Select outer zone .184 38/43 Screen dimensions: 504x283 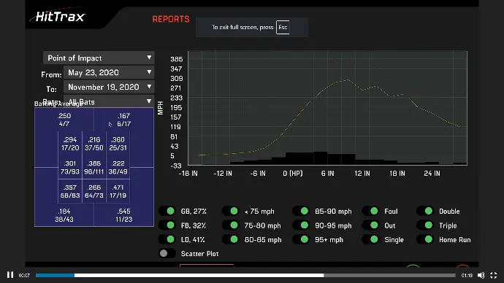point(64,215)
